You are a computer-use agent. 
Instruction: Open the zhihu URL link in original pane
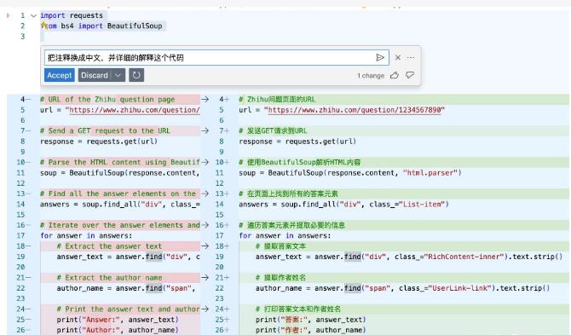point(135,110)
